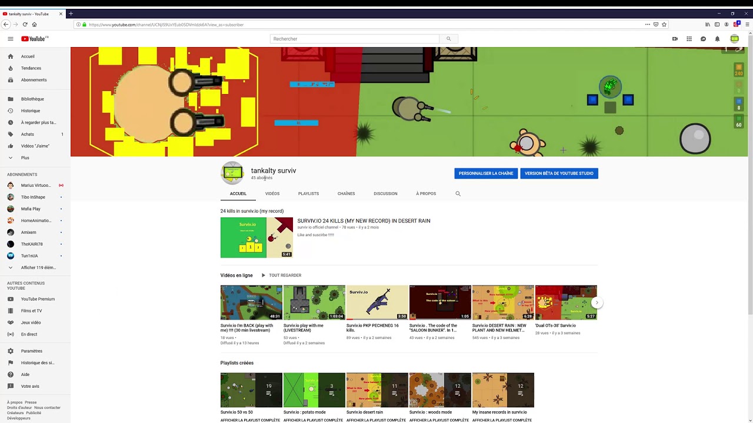
Task: Click PERSONNALISER LA CHAÎNE button
Action: [486, 173]
